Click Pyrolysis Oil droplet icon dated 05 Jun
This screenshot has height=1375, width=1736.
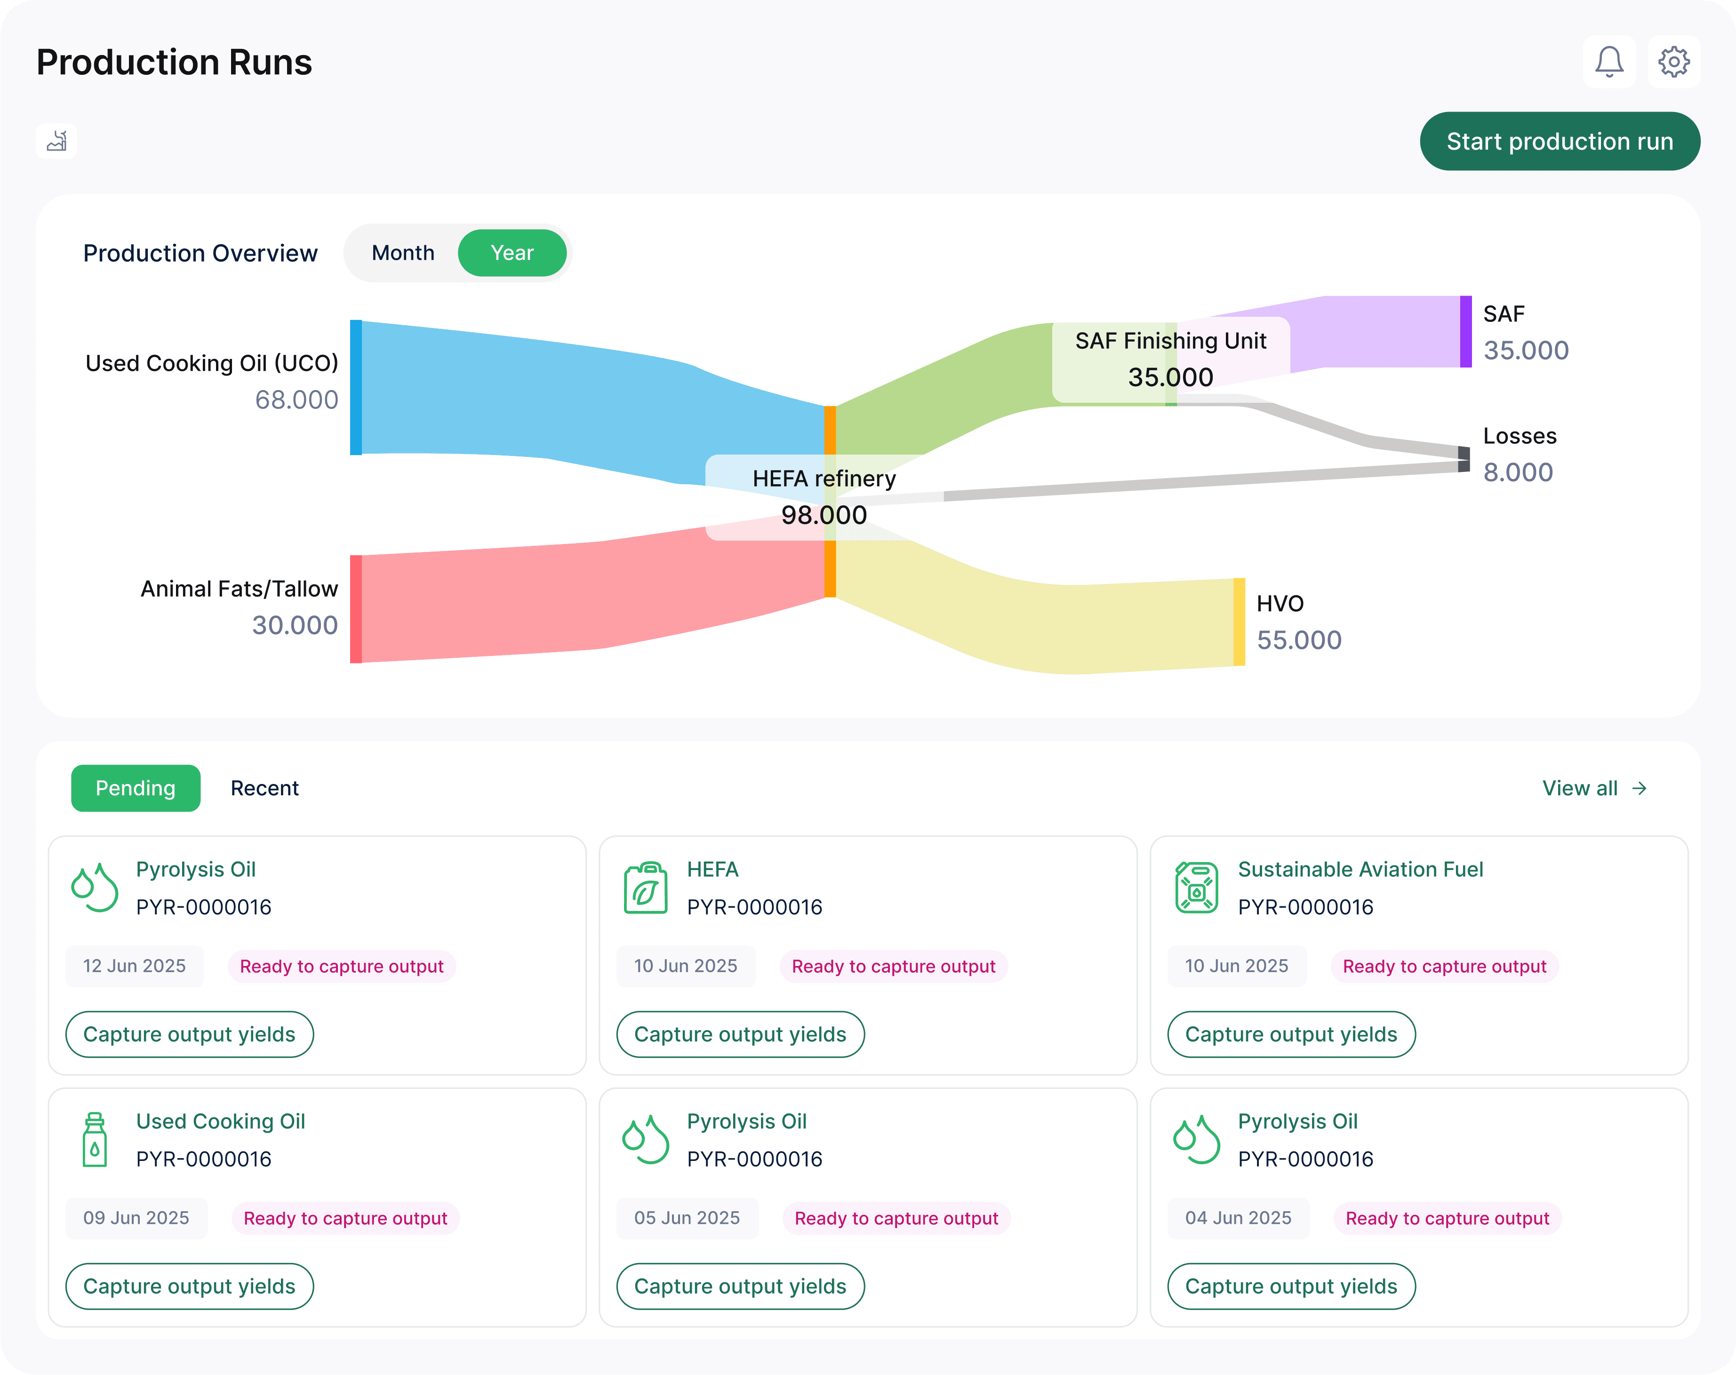[645, 1139]
